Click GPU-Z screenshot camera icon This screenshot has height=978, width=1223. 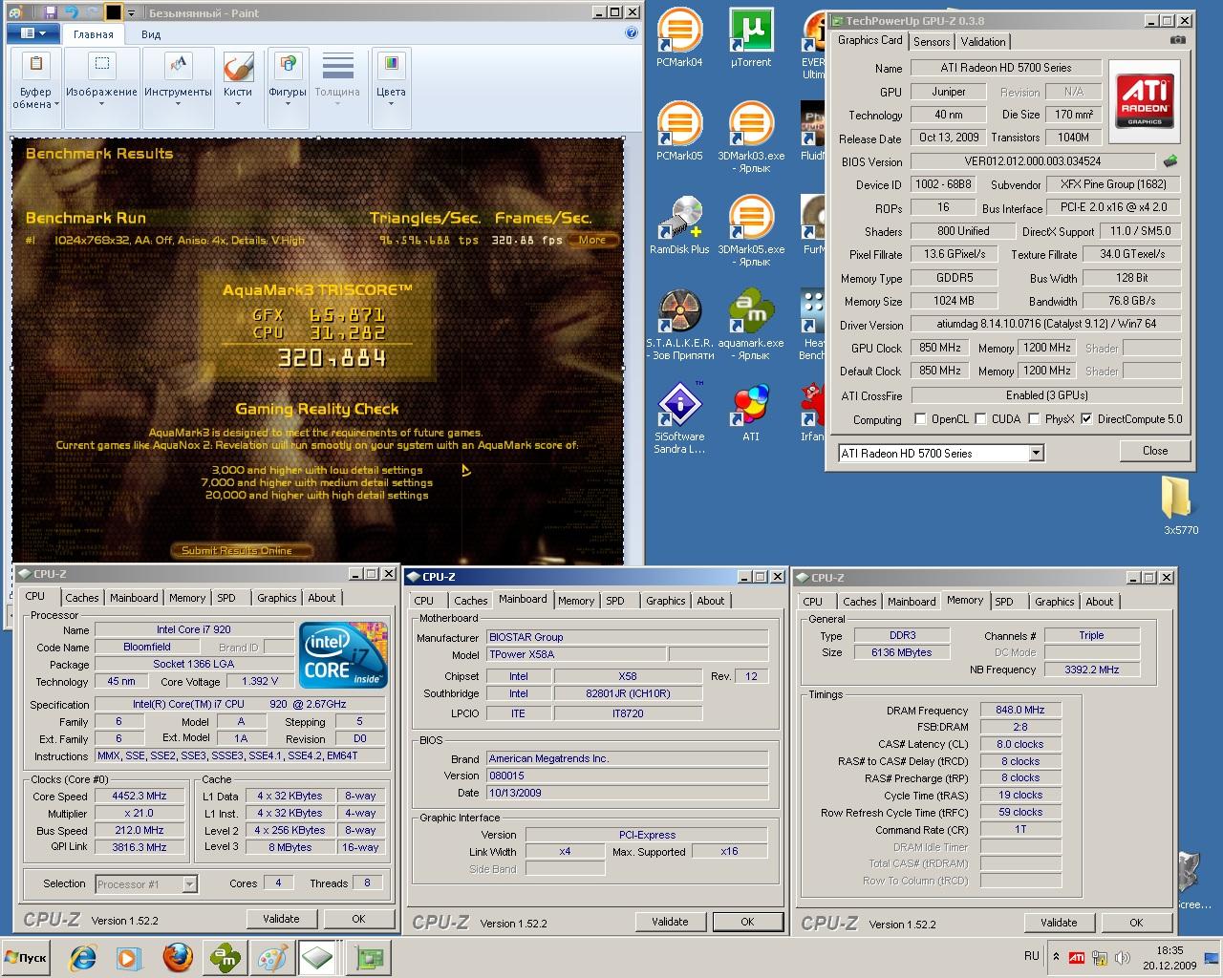click(1178, 40)
